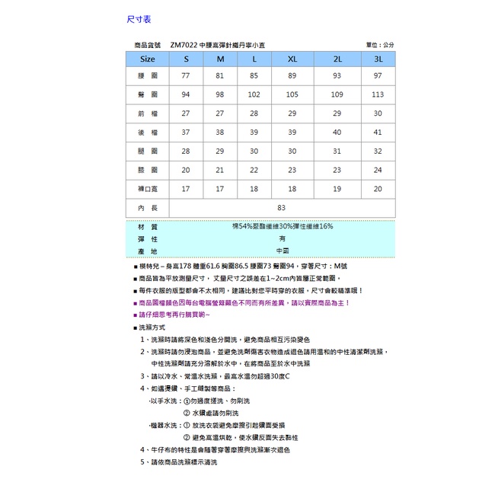Click the 3L size column header
Viewport: 495px width, 495px height.
[378, 59]
